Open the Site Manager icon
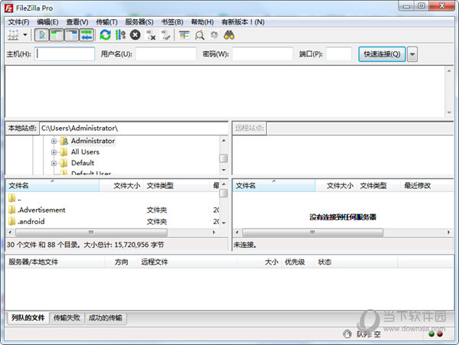 [13, 35]
